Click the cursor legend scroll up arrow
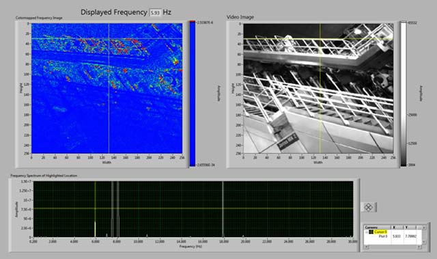Viewport: 437px width, 259px height. click(x=424, y=228)
